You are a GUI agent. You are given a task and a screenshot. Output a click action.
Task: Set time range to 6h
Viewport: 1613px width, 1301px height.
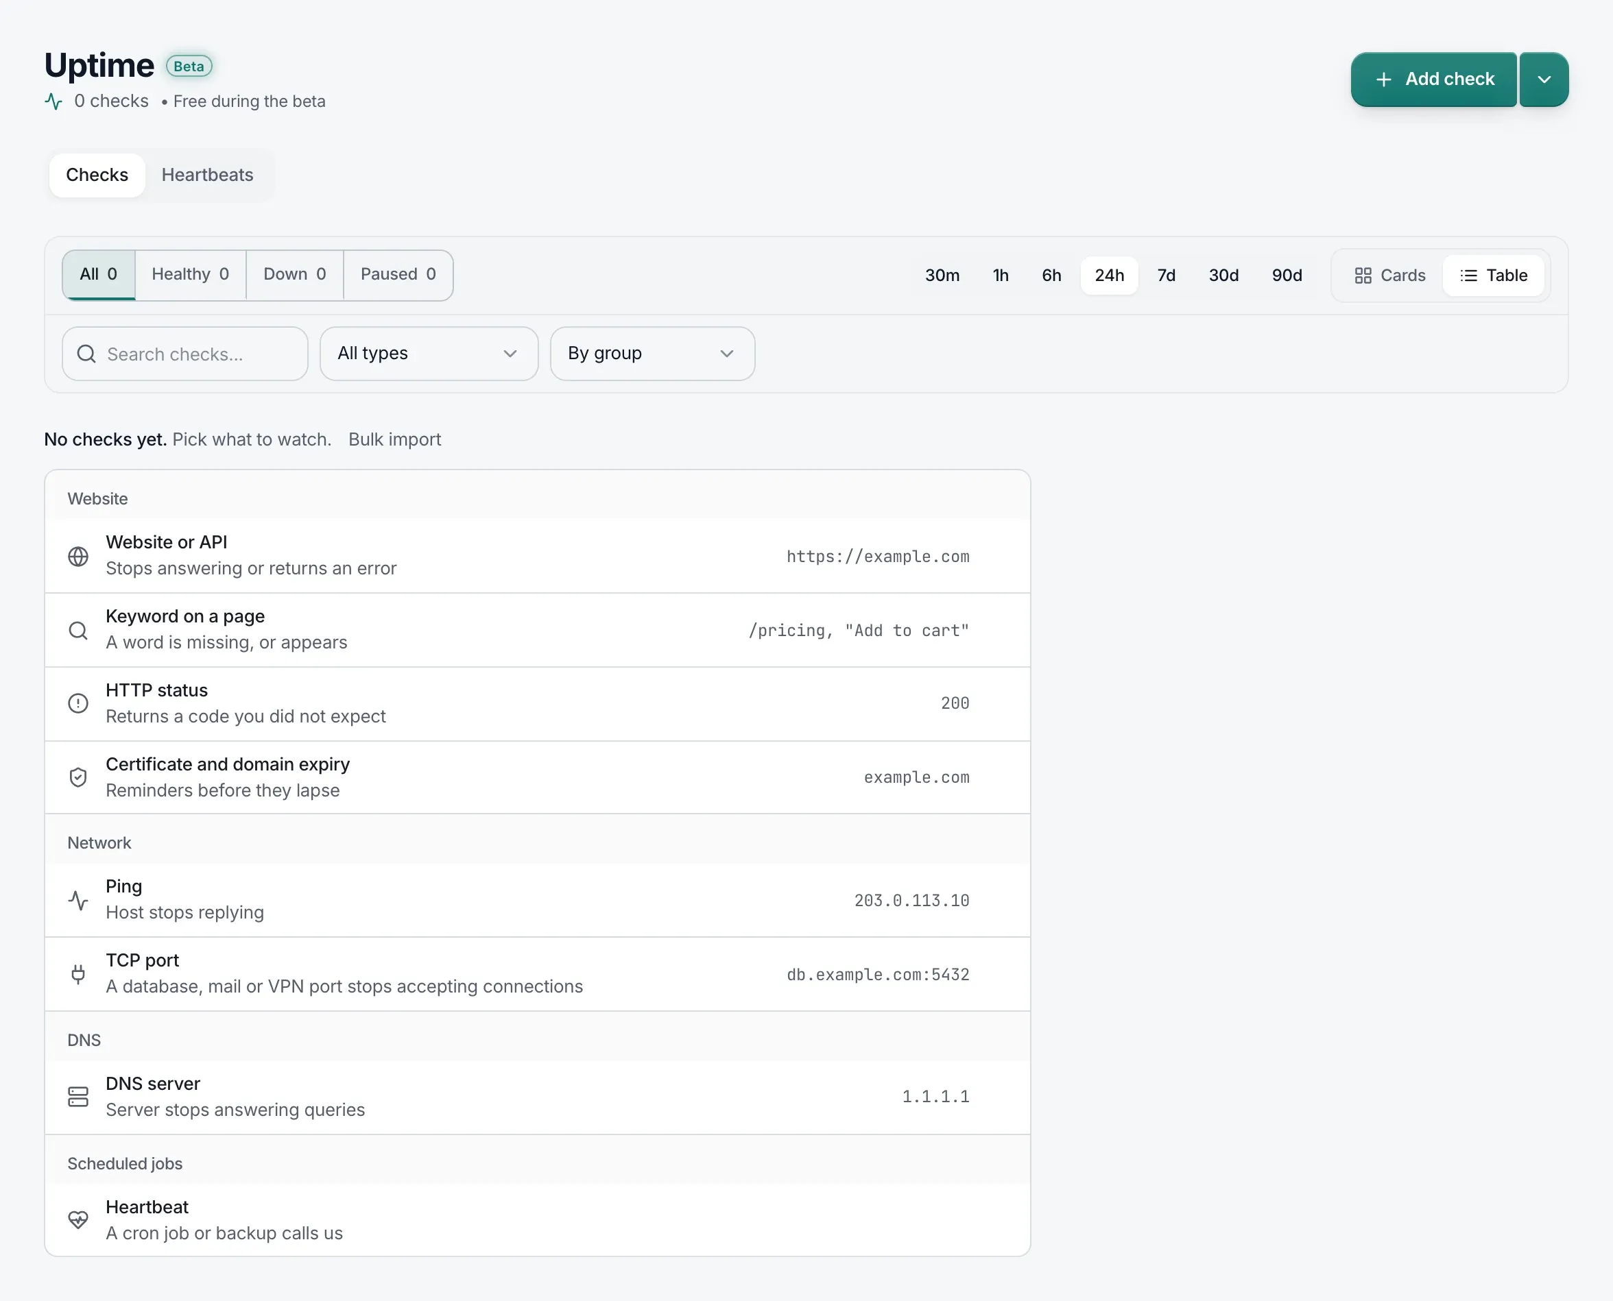tap(1051, 276)
